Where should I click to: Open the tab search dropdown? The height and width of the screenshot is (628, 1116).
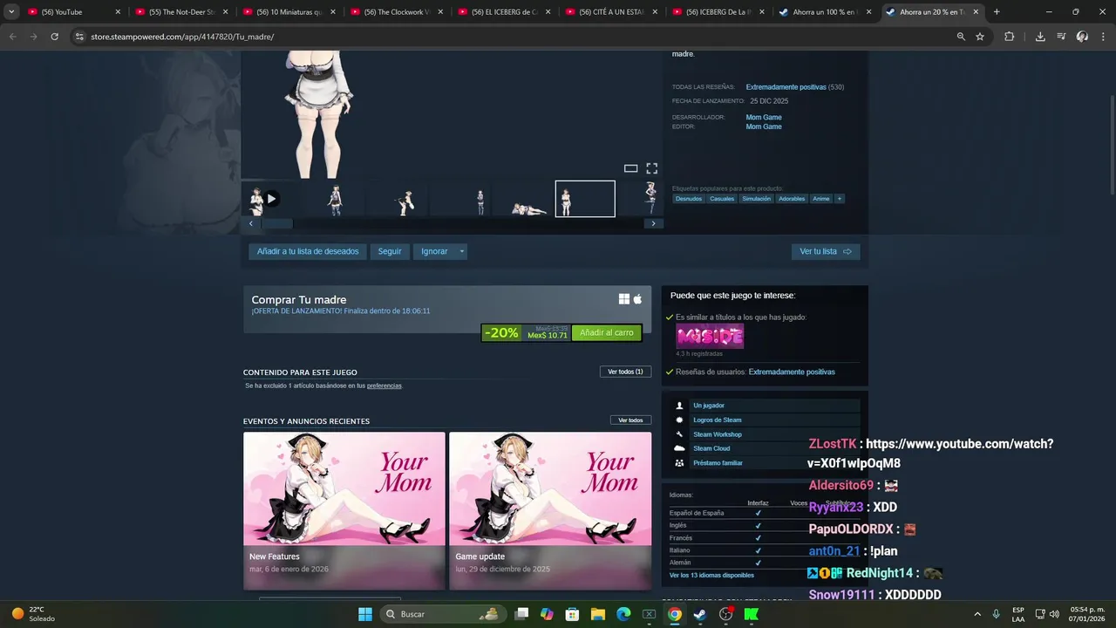pyautogui.click(x=11, y=12)
